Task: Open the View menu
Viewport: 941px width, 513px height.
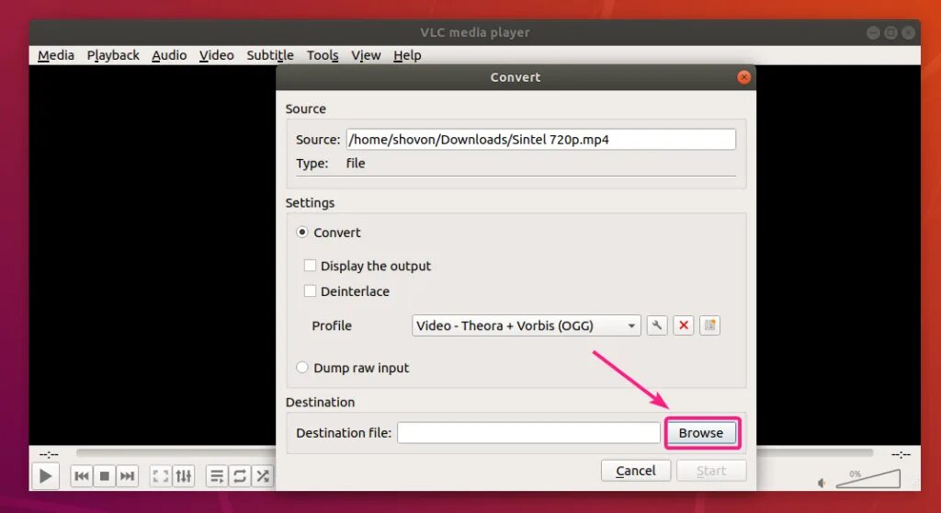Action: (x=366, y=55)
